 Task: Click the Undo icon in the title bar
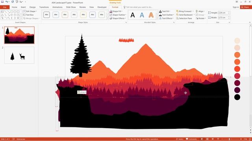tap(7, 2)
